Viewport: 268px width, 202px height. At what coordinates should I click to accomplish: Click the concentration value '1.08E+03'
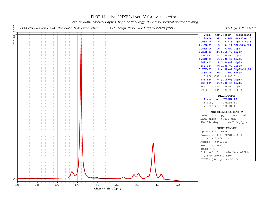(205, 90)
